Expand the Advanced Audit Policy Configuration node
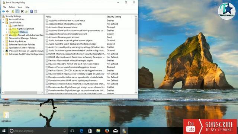This screenshot has height=134, width=238. tap(3, 54)
